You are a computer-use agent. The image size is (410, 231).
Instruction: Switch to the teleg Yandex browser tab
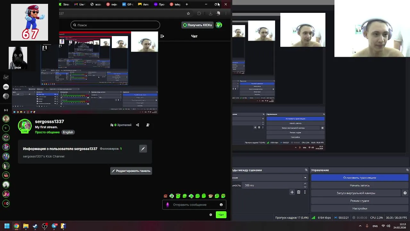(x=175, y=4)
